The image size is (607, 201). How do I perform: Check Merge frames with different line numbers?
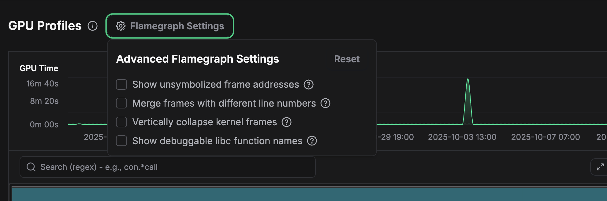(x=121, y=104)
